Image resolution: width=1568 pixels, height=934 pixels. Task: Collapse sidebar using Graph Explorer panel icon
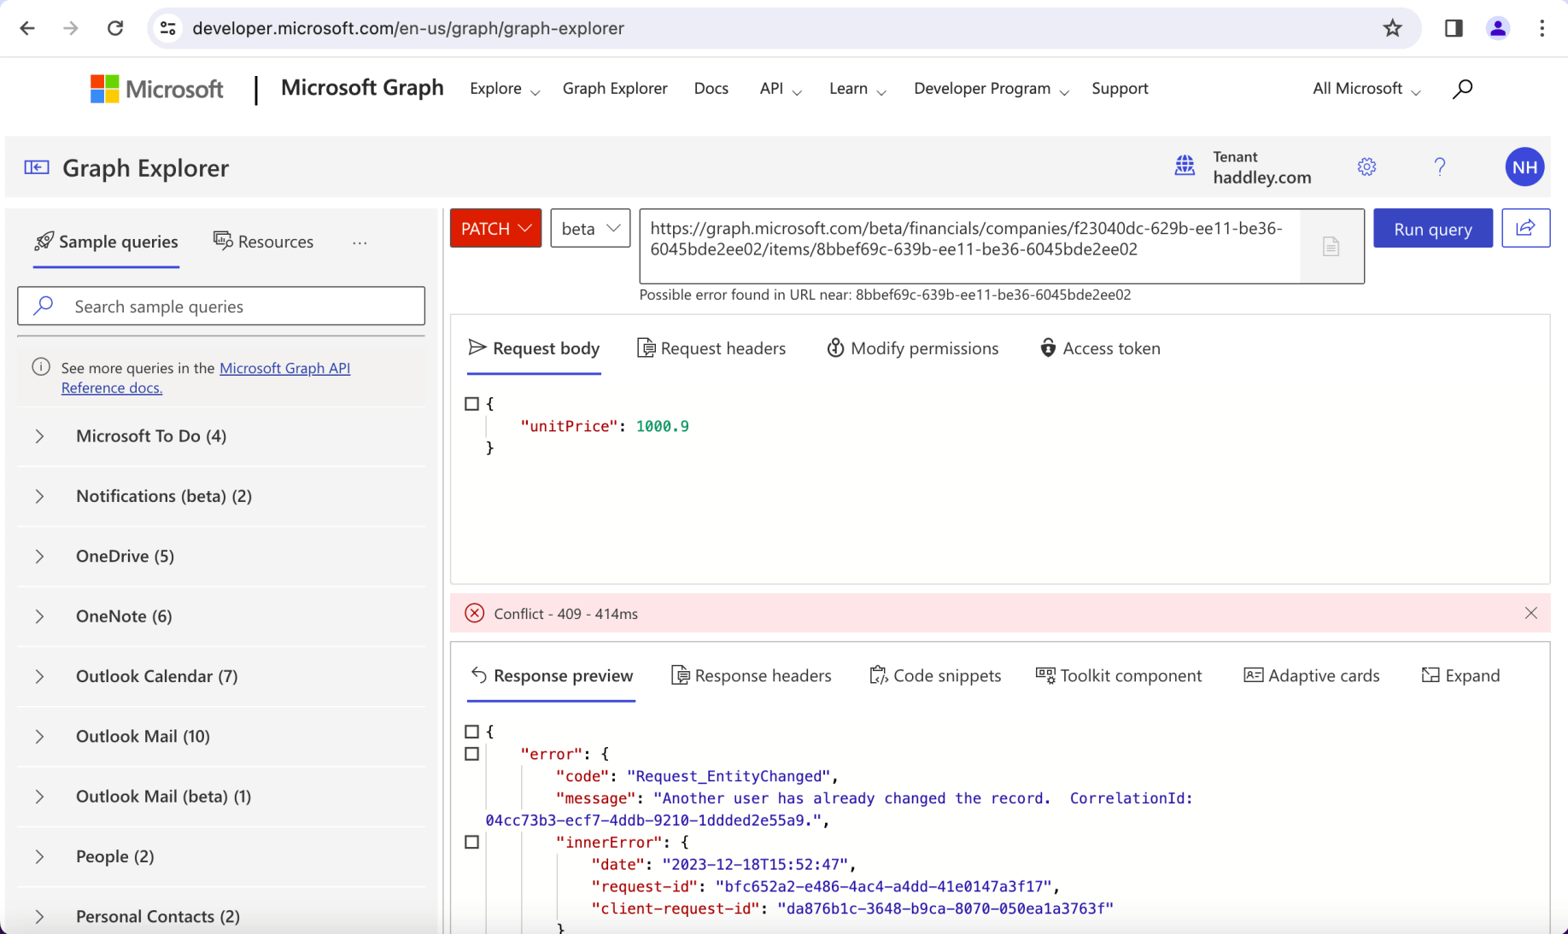[x=37, y=167]
